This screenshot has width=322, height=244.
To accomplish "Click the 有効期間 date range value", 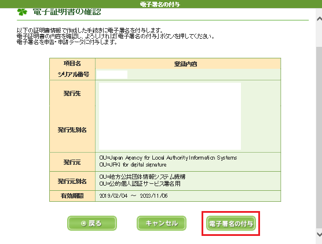I will point(133,195).
